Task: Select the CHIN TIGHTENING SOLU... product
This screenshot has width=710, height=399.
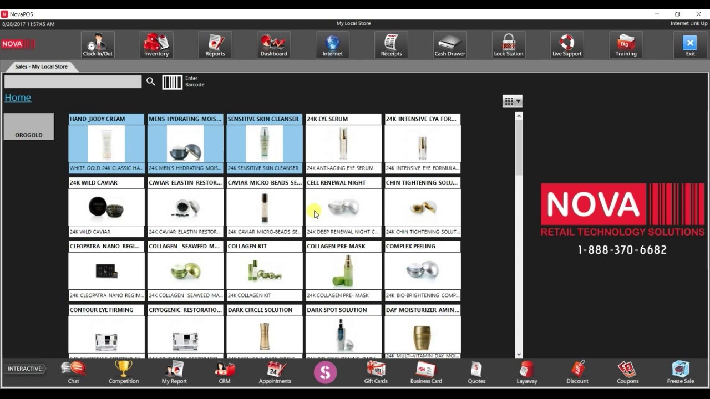Action: point(423,207)
